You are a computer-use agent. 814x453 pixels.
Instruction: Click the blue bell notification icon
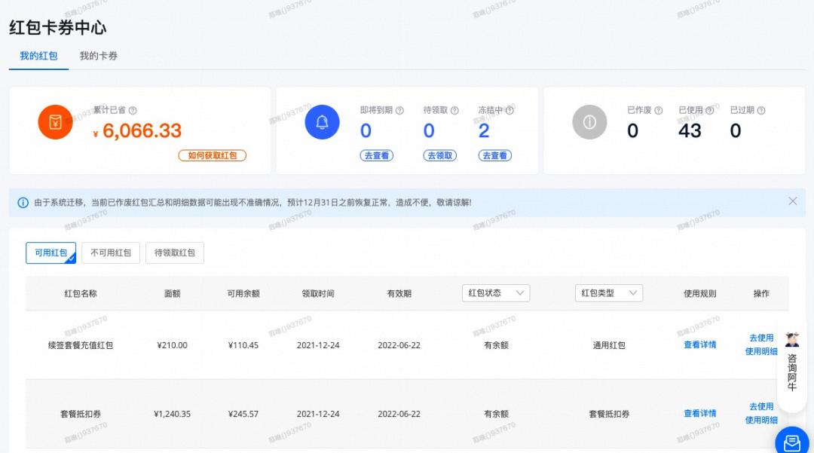tap(323, 122)
